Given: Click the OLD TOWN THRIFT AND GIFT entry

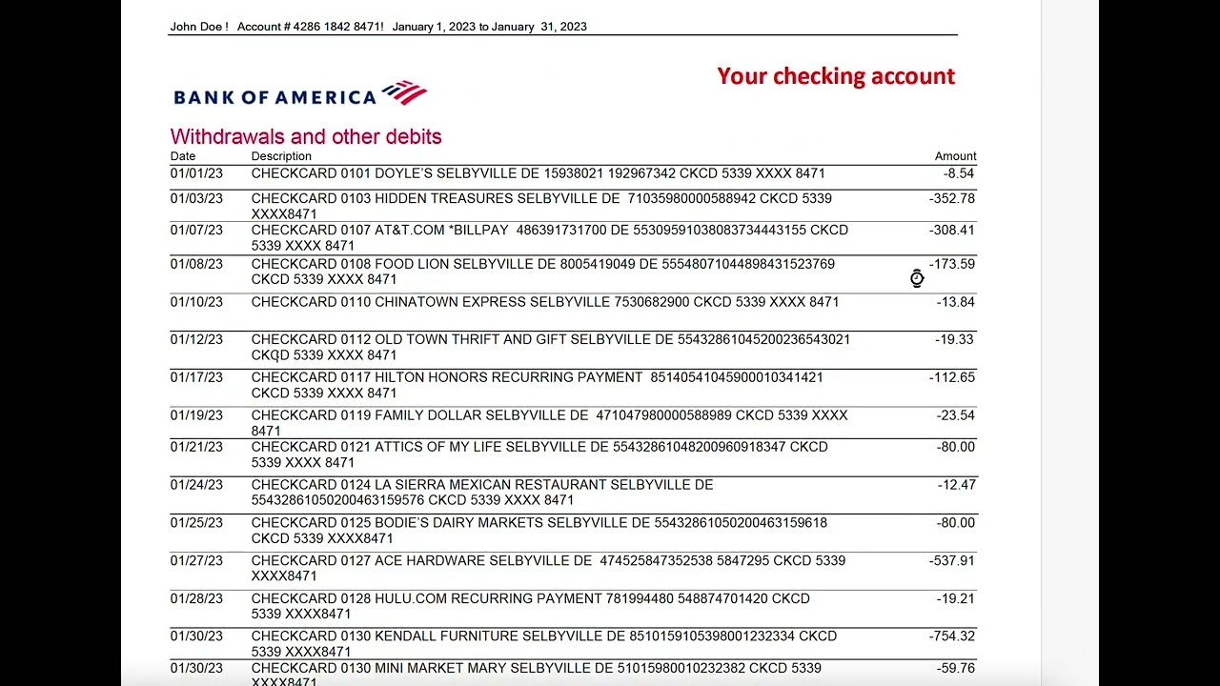Looking at the screenshot, I should [x=550, y=347].
